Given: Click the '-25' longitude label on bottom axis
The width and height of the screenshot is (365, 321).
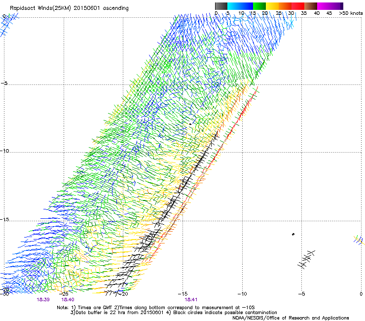Looking at the screenshot, I should pyautogui.click(x=64, y=294).
